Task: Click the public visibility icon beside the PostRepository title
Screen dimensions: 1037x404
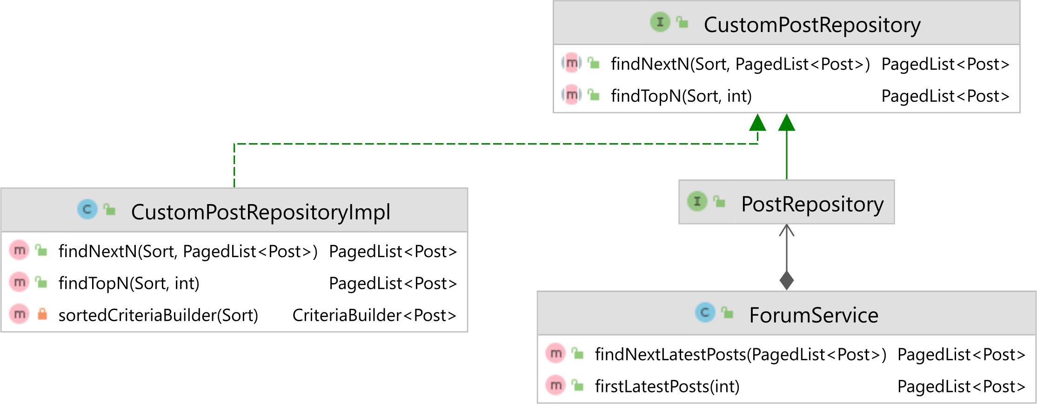Action: click(719, 201)
